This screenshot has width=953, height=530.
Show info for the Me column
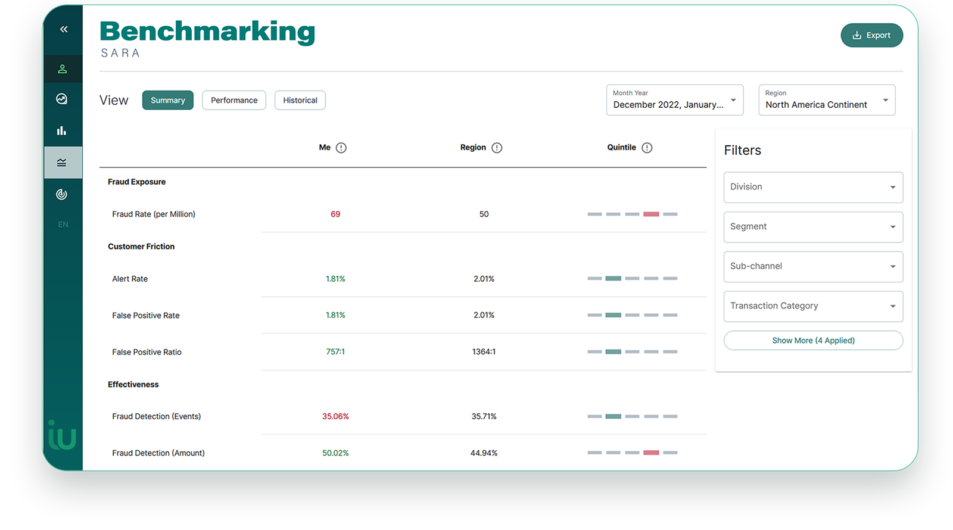click(x=341, y=148)
